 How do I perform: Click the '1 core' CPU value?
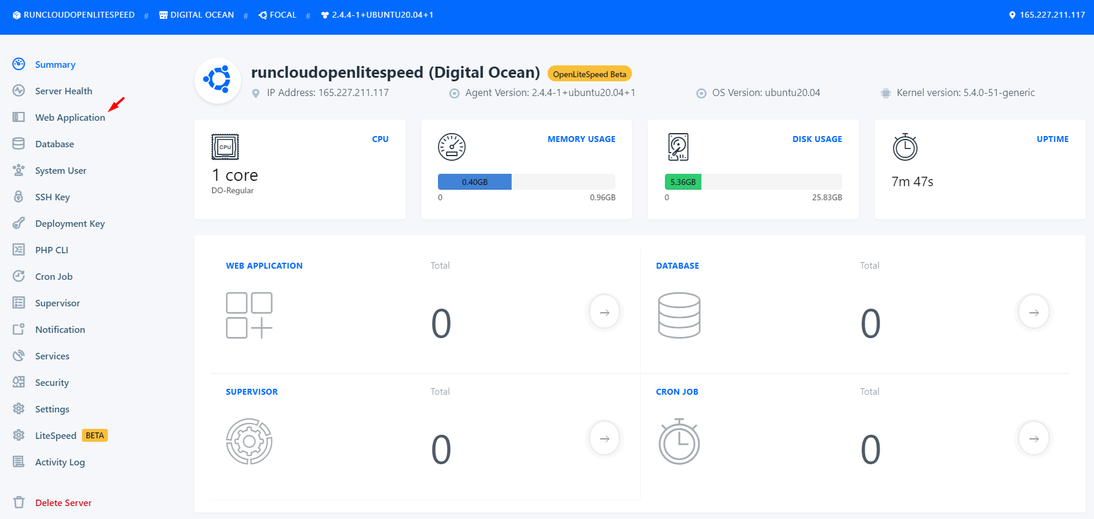[x=235, y=175]
